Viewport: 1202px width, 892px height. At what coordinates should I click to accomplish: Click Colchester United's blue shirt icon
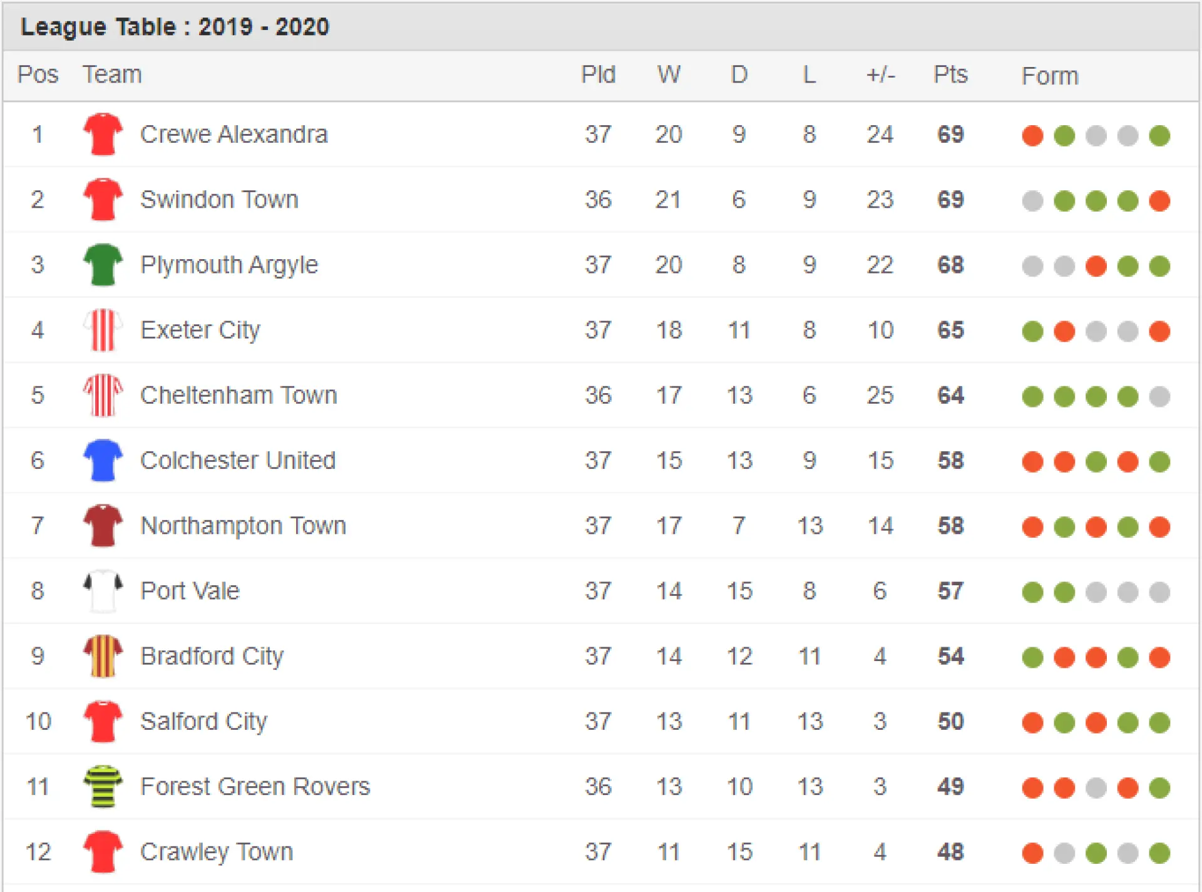[103, 460]
